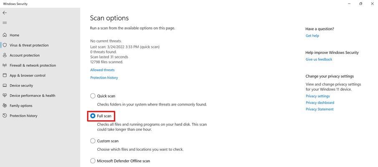Open the Give us feedback link

click(x=319, y=59)
